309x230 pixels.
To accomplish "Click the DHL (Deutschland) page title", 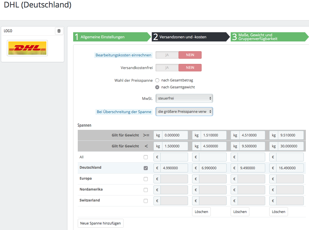I will (x=38, y=5).
